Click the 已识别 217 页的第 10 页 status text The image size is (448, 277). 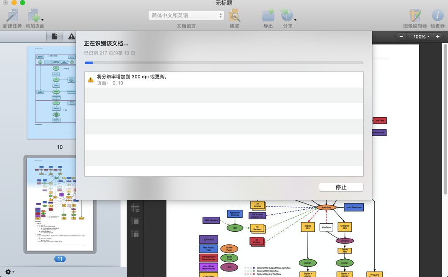pyautogui.click(x=109, y=53)
